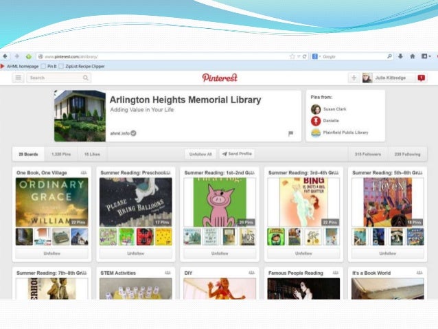Click the plus add pin button
This screenshot has height=329, width=438.
click(x=354, y=78)
